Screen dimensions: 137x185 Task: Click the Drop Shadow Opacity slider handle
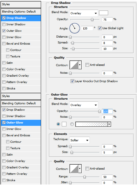(x=92, y=20)
